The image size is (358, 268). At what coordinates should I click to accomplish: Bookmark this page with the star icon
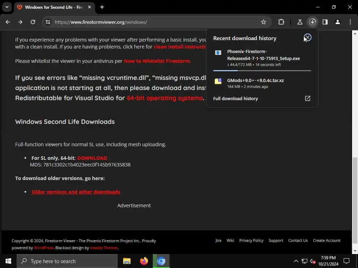point(264,22)
